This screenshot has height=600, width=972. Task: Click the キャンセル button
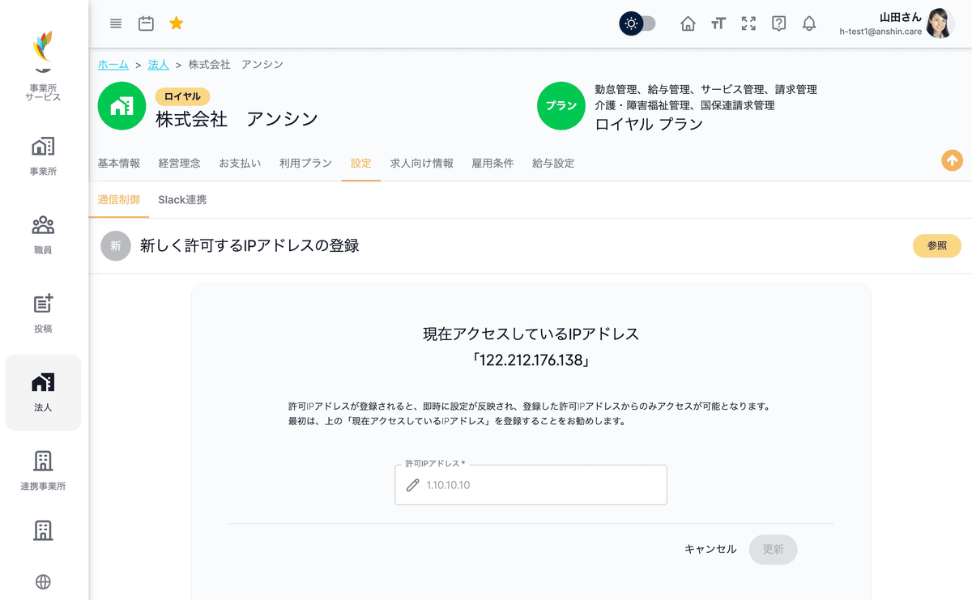pos(710,549)
